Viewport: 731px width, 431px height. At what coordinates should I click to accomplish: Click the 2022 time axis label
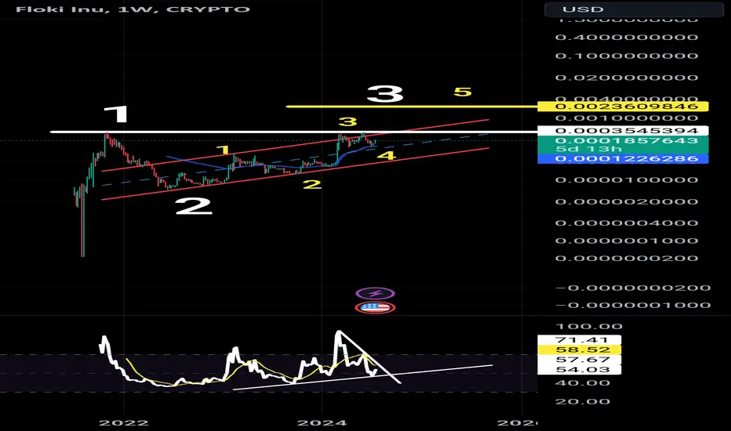124,422
